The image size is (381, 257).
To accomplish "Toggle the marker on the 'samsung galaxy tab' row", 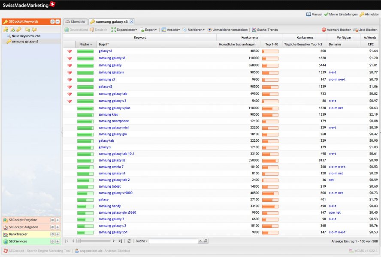I will click(x=70, y=94).
